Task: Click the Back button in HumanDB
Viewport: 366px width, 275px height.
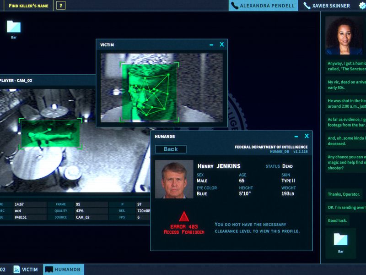Action: pyautogui.click(x=171, y=149)
